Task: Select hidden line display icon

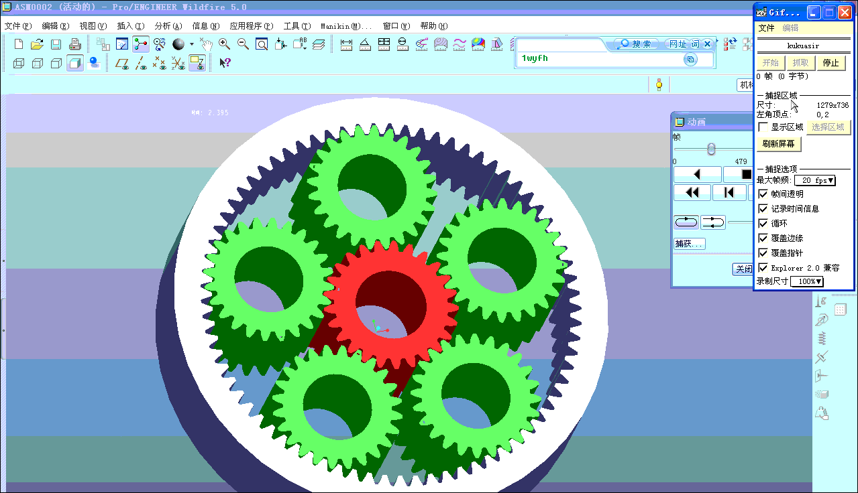Action: pos(38,63)
